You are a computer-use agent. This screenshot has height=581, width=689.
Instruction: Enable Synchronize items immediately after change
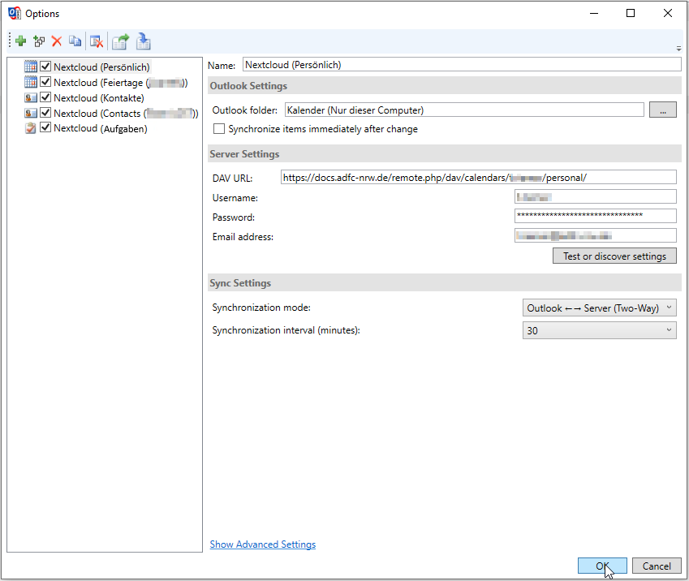[218, 129]
